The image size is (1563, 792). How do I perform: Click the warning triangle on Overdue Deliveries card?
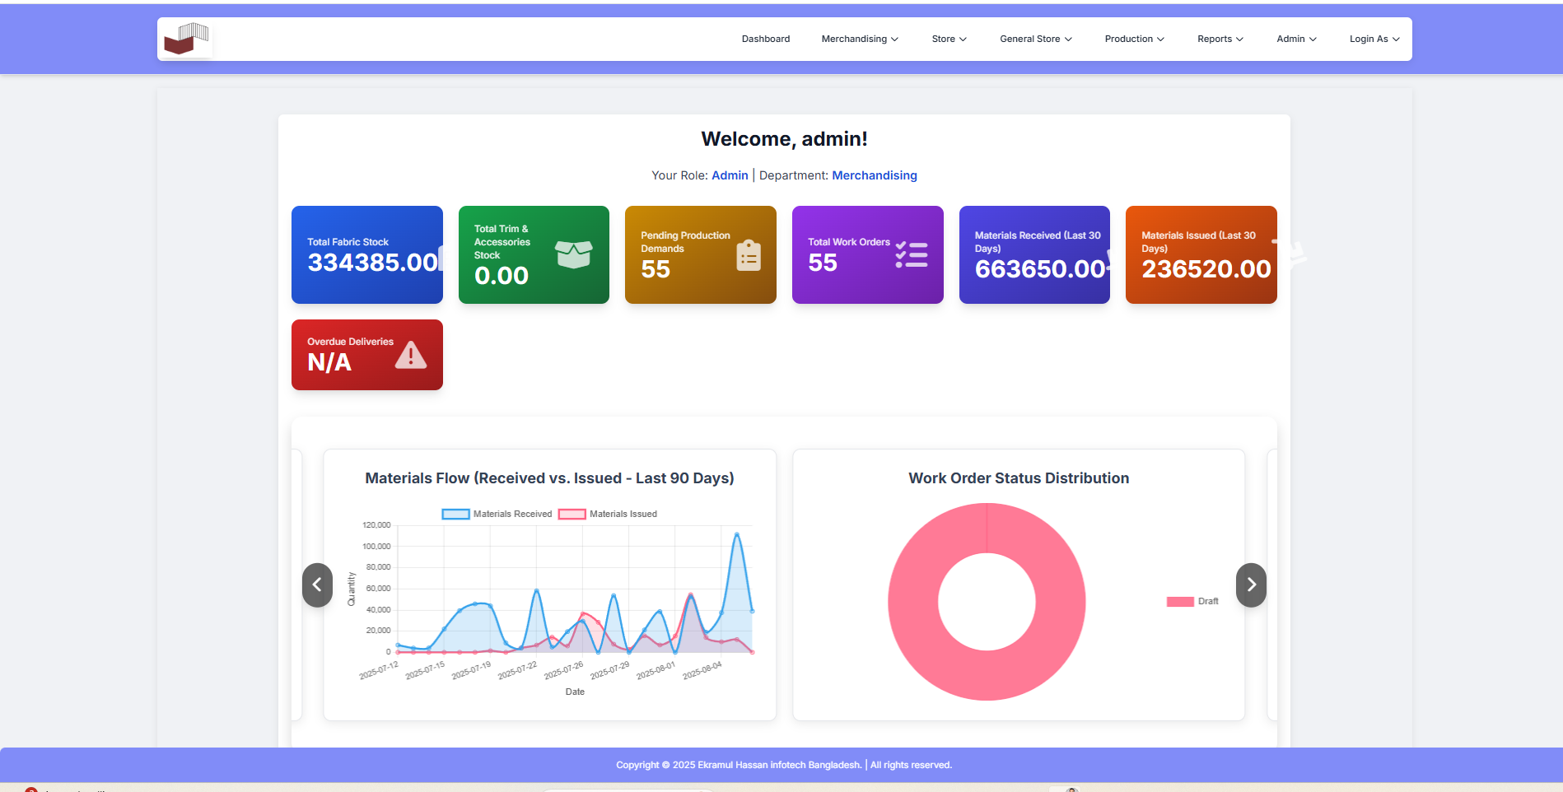(410, 355)
